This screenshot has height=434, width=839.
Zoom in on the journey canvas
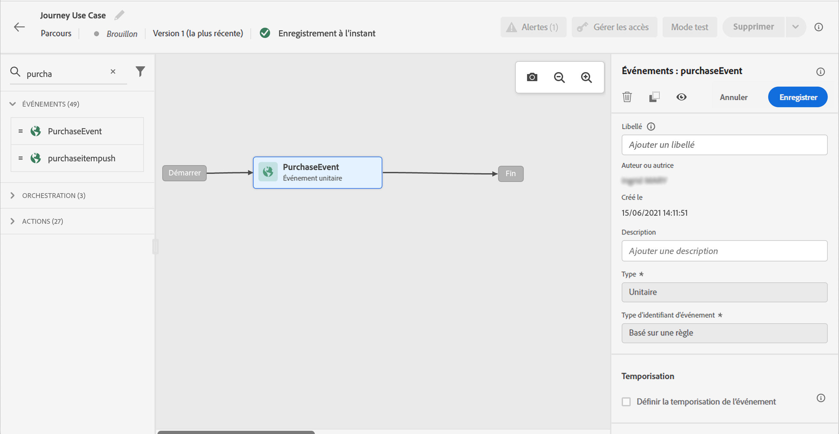coord(586,77)
